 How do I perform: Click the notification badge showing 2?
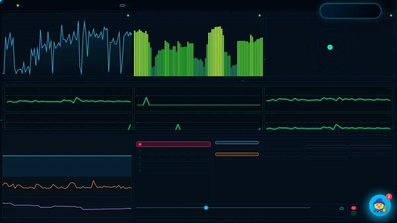(x=388, y=196)
